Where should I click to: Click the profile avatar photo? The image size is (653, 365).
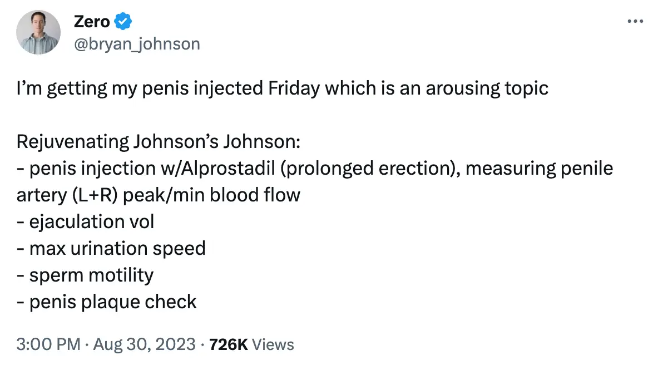(x=38, y=32)
